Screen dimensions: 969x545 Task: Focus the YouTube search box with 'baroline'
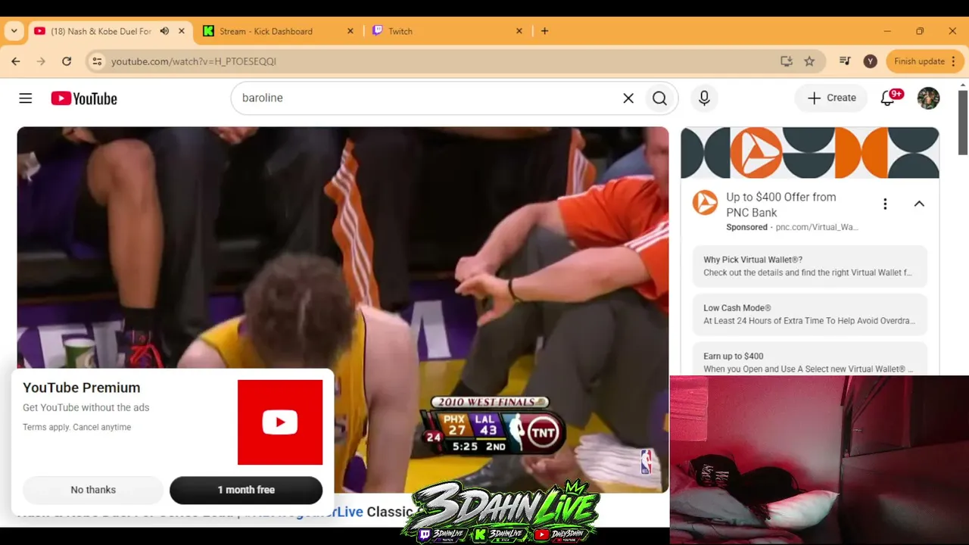pyautogui.click(x=428, y=98)
